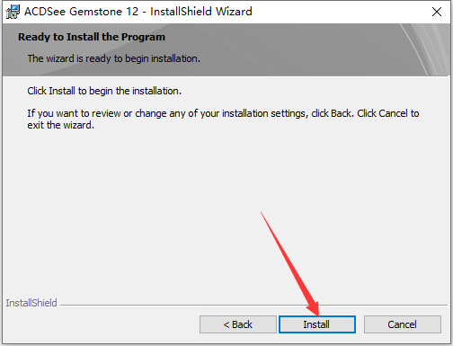Click the empty area of the title bar
Image resolution: width=453 pixels, height=346 pixels.
tap(339, 12)
